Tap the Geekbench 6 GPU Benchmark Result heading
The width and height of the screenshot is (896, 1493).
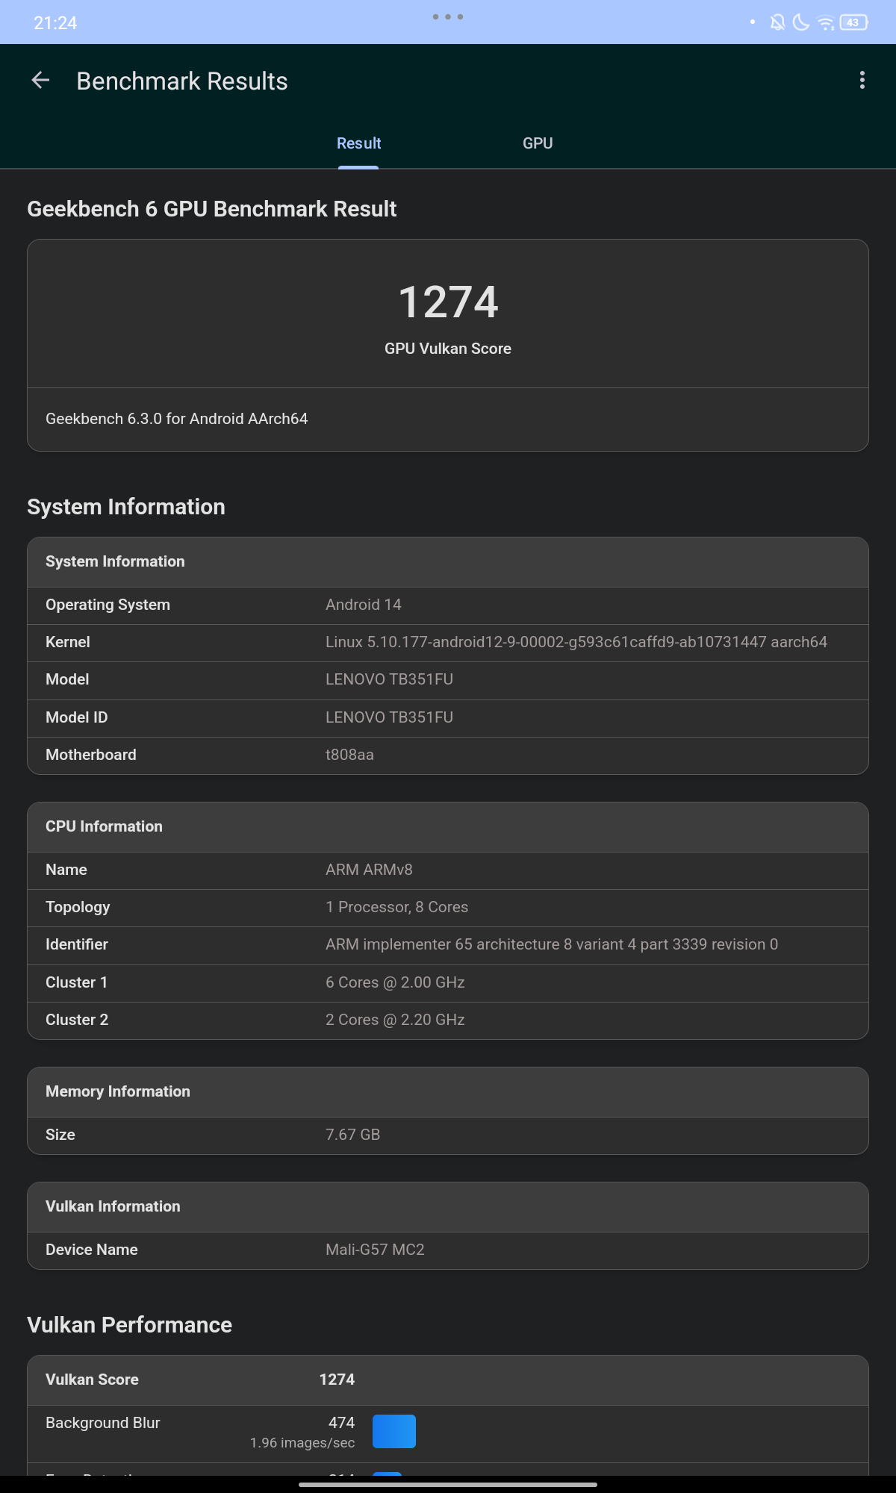point(212,209)
